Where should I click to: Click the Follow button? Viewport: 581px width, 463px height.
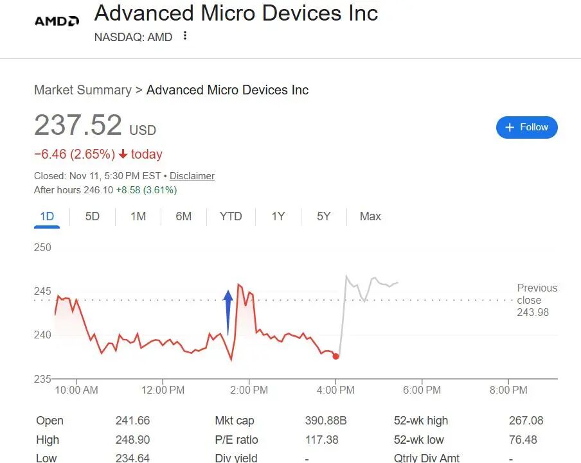point(527,127)
